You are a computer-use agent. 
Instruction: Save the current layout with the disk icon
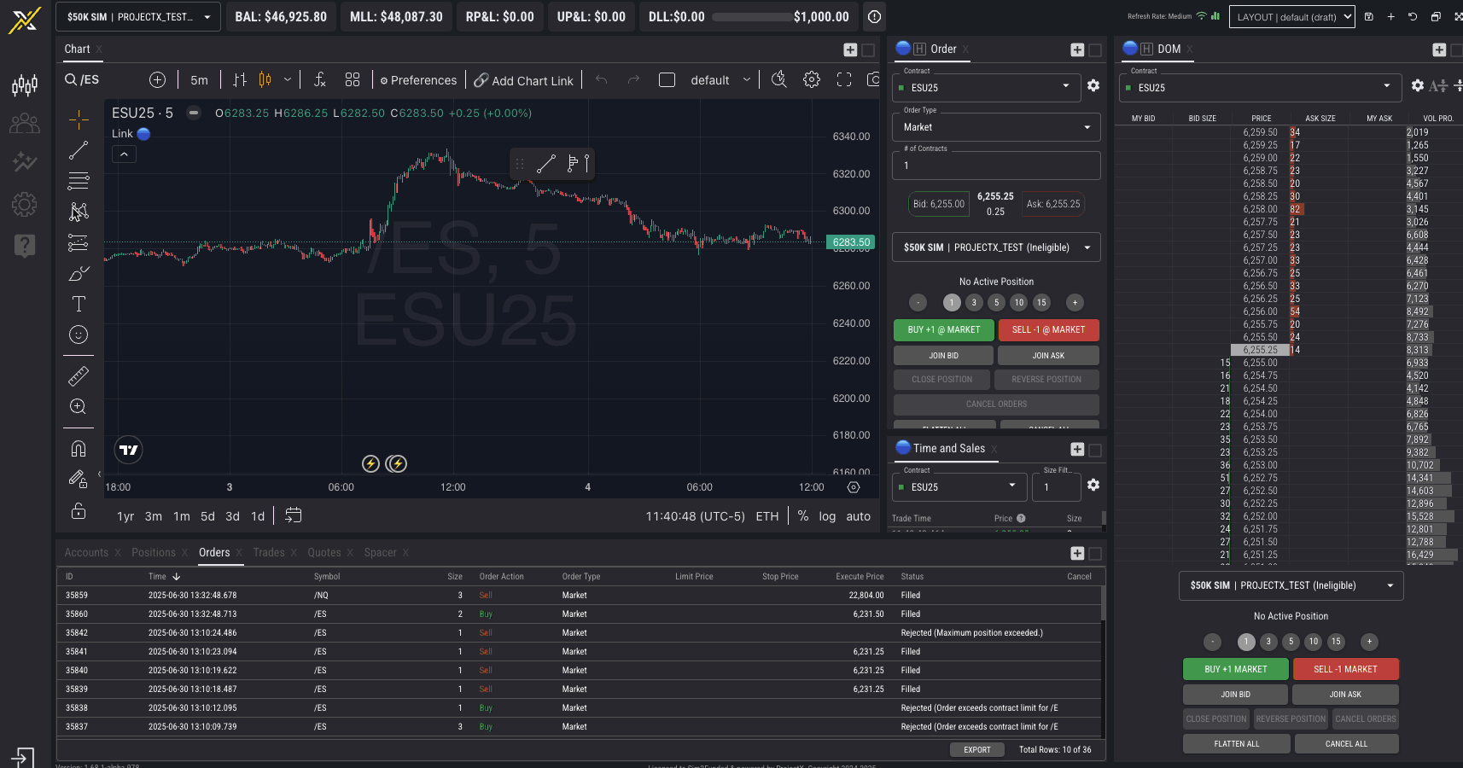(x=1369, y=16)
